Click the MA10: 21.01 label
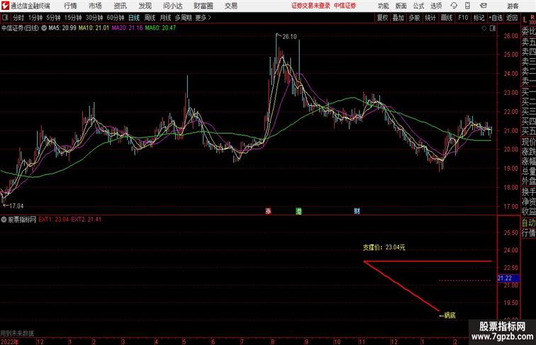Image resolution: width=536 pixels, height=345 pixels. pos(94,28)
